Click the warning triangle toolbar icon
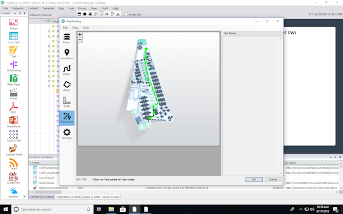The image size is (343, 214). click(118, 14)
